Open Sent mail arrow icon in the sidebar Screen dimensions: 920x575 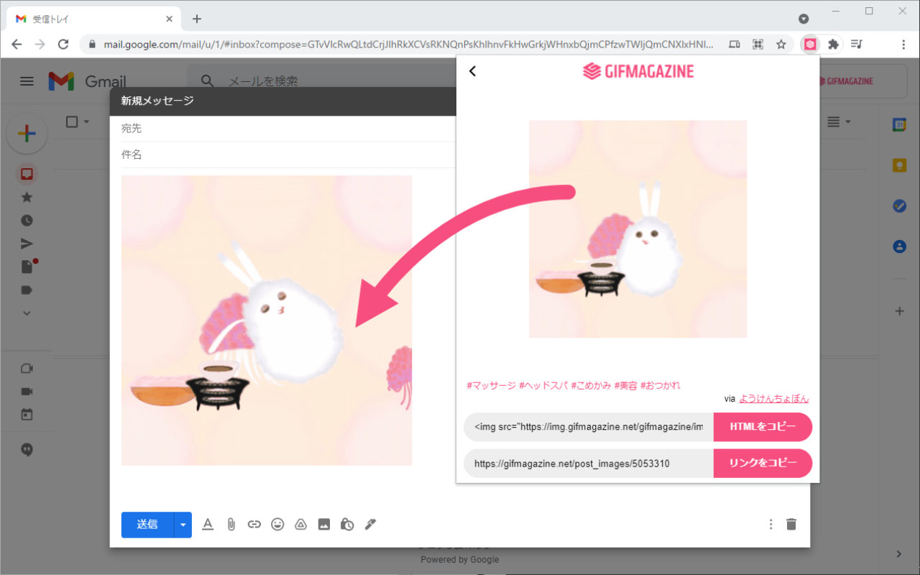27,244
